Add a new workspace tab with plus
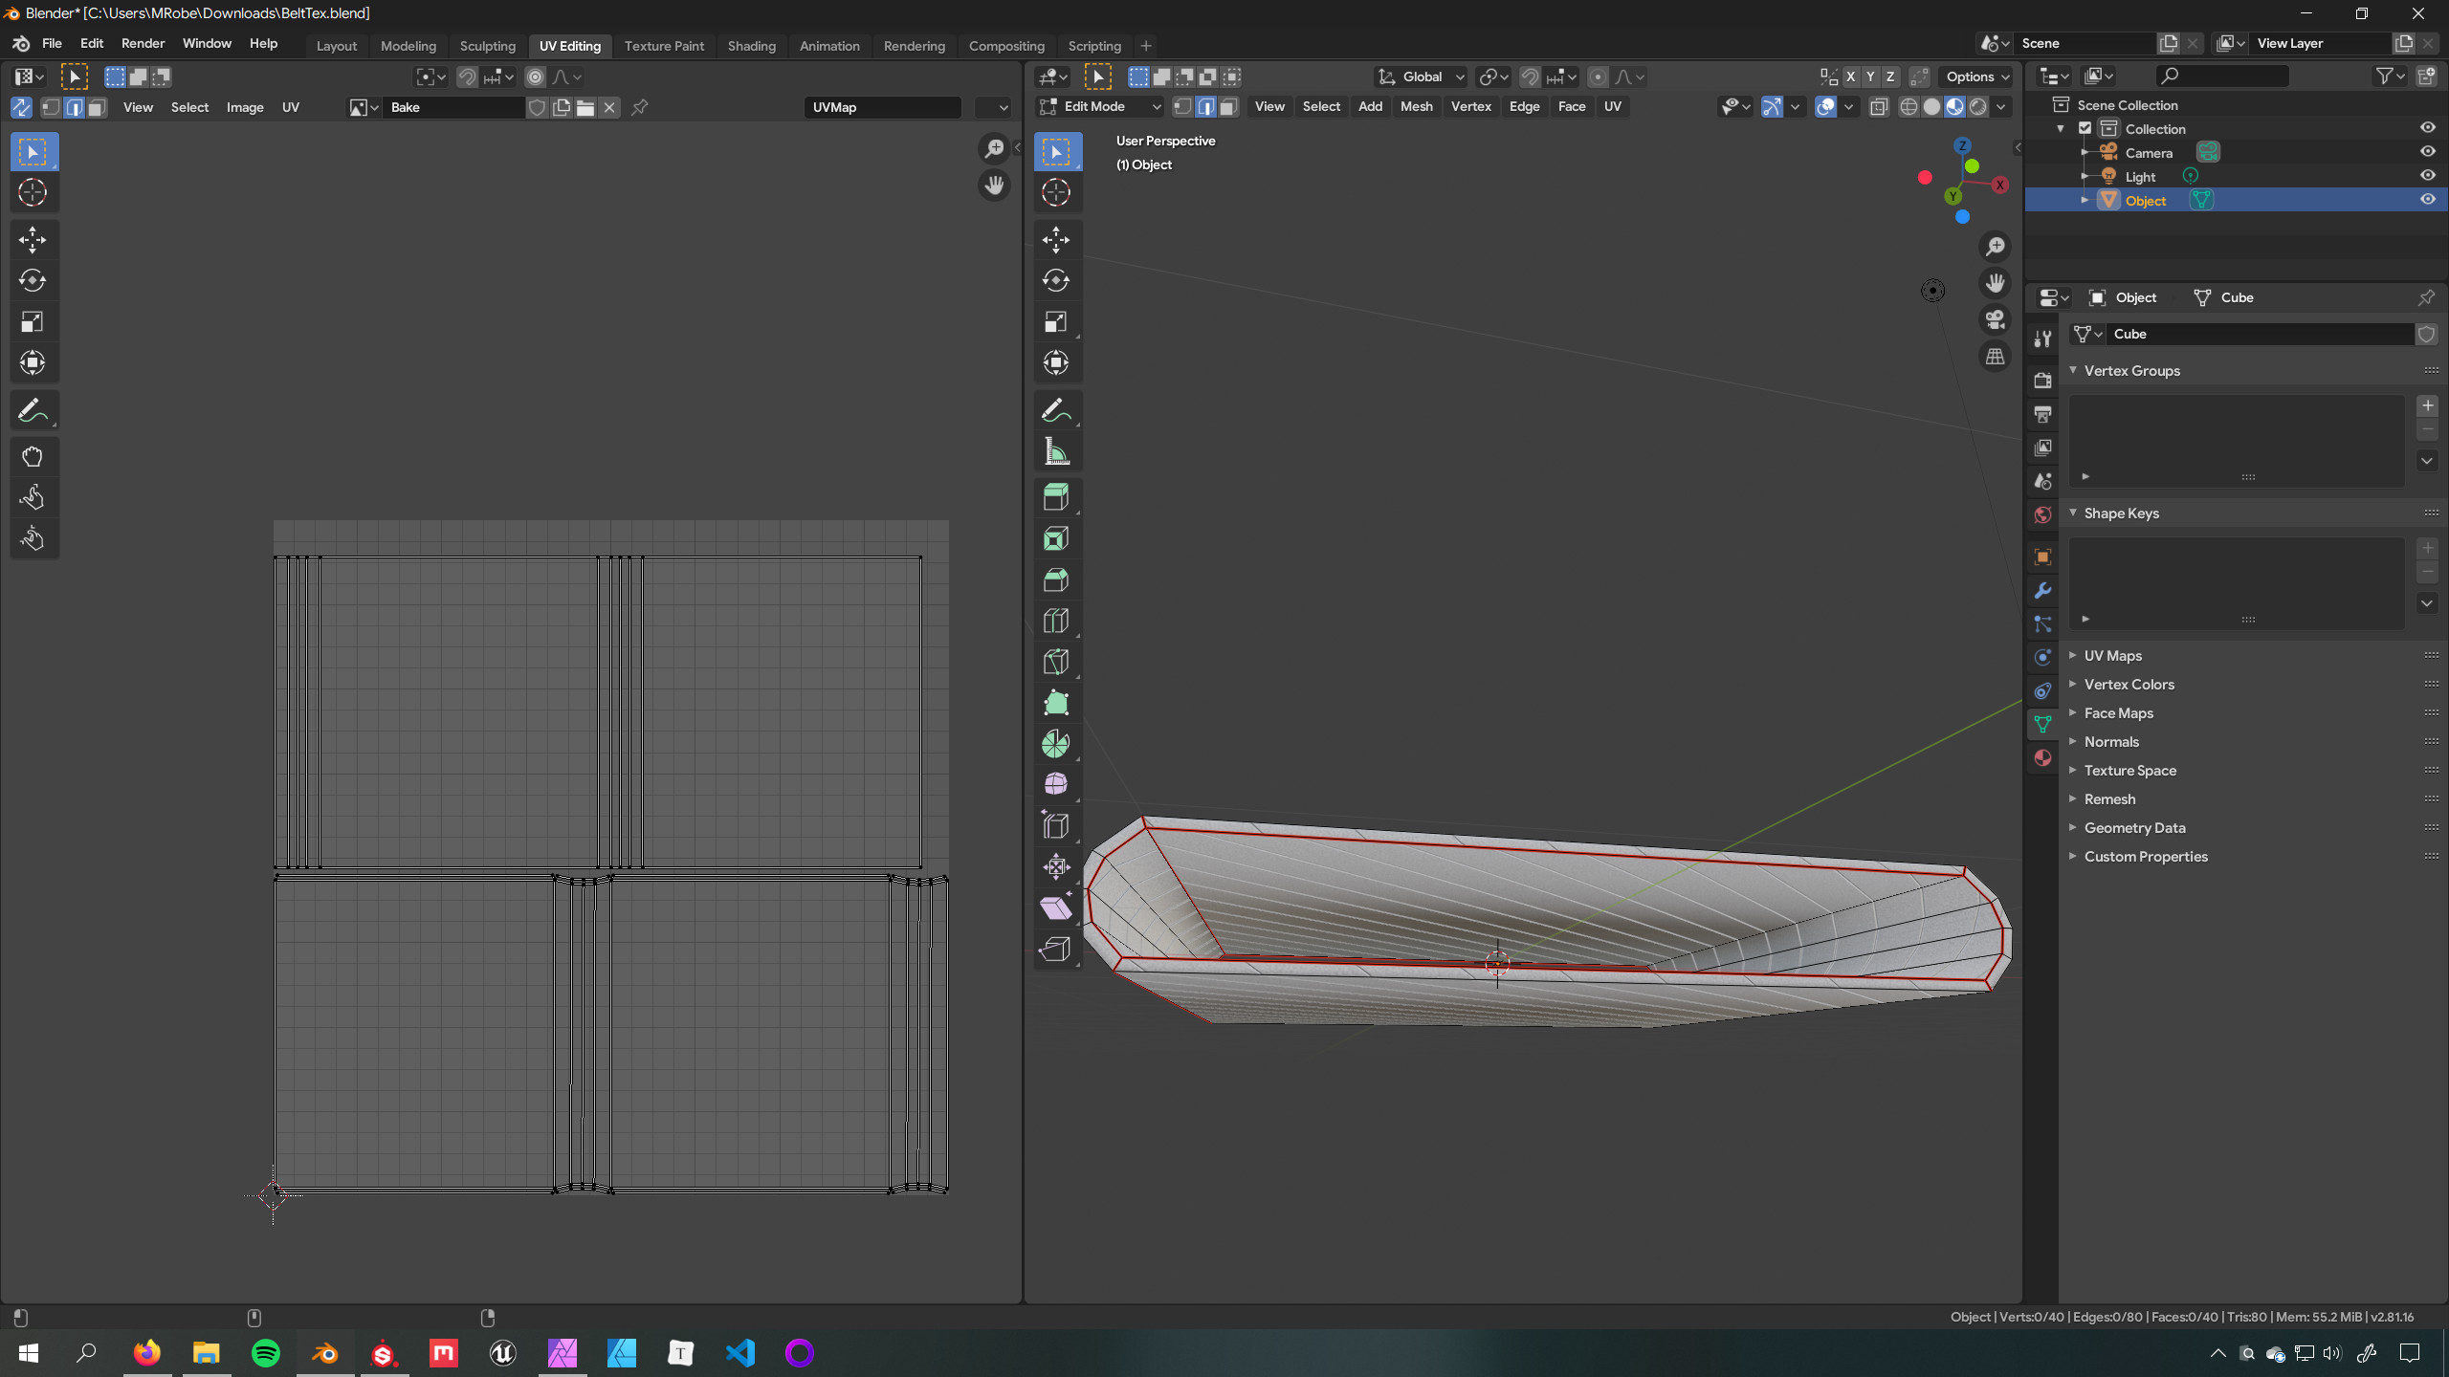This screenshot has height=1377, width=2449. click(x=1146, y=46)
